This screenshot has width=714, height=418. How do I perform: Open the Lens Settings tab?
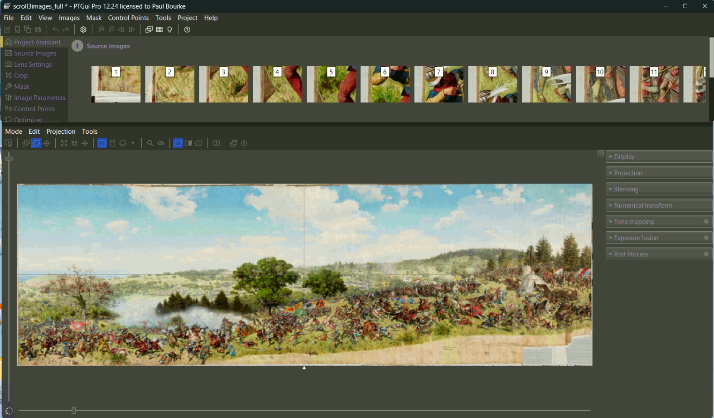click(34, 64)
